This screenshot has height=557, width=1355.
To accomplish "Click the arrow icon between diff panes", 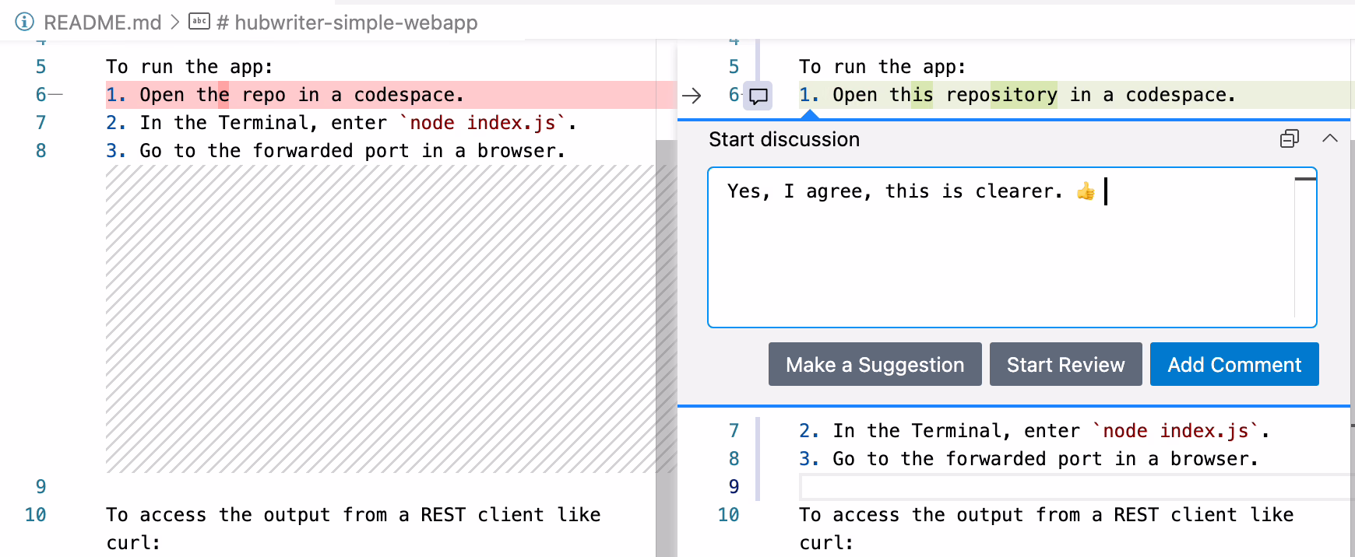I will [x=692, y=96].
